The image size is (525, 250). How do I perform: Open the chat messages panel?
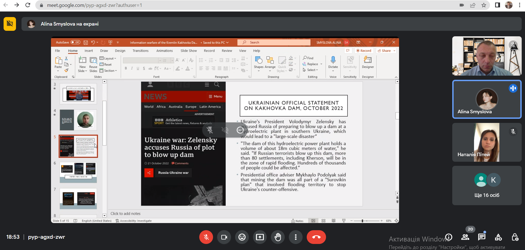(481, 237)
